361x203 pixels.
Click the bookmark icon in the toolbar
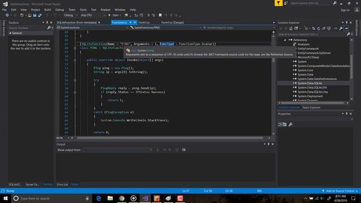tap(160, 15)
